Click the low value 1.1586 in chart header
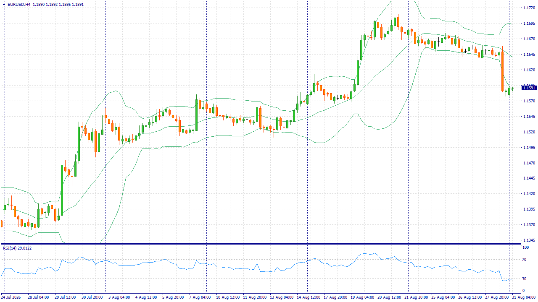 point(65,4)
